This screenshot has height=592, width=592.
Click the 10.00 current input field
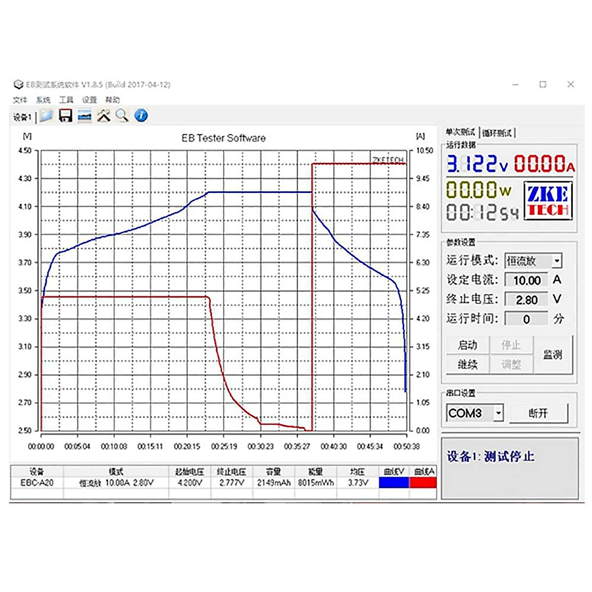[526, 280]
